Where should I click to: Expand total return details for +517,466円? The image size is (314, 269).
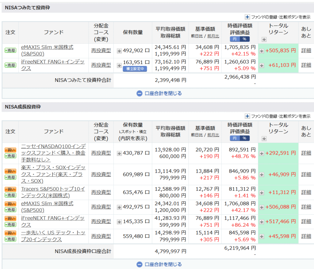(x=262, y=222)
